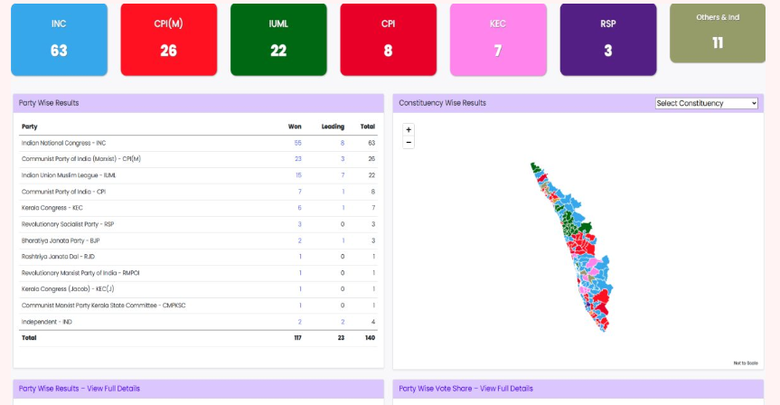Screen dimensions: 780x405
Task: Open INC won count 55 link
Action: coord(298,143)
